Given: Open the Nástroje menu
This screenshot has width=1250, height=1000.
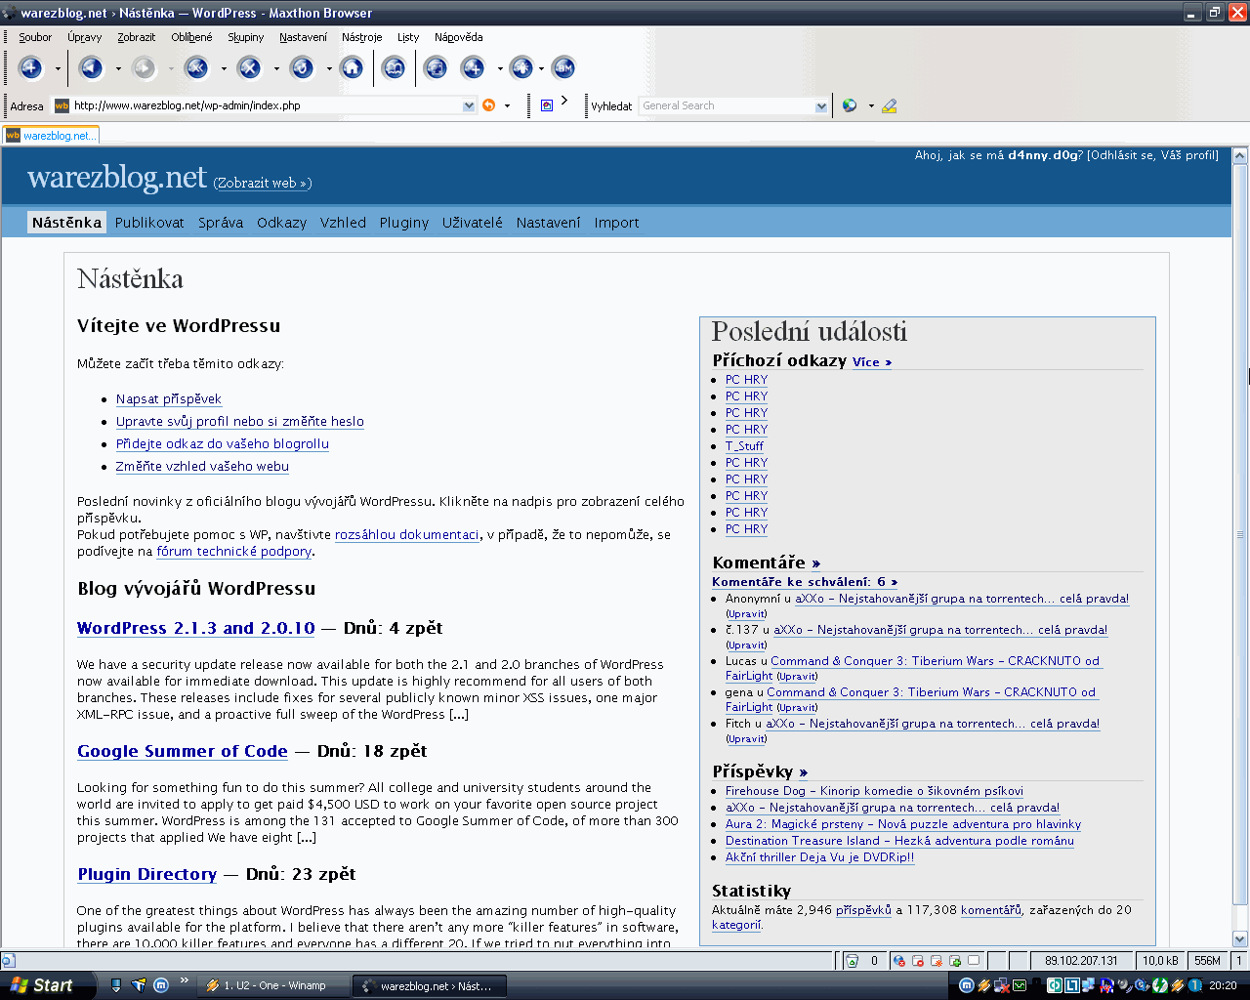Looking at the screenshot, I should pos(362,37).
